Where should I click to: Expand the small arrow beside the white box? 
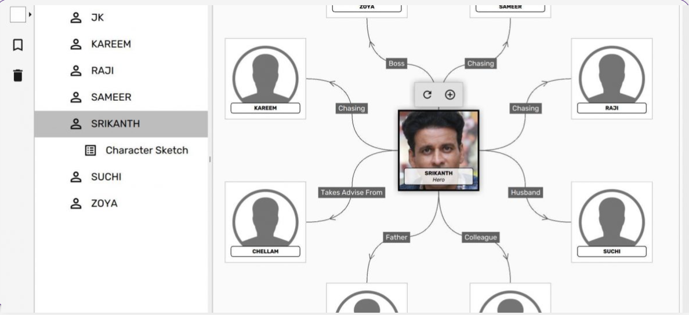click(x=30, y=14)
